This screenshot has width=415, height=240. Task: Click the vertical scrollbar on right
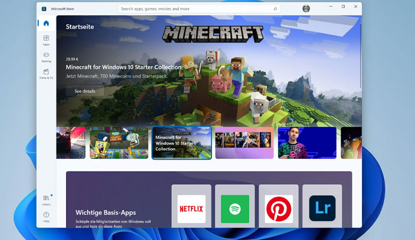pos(360,56)
